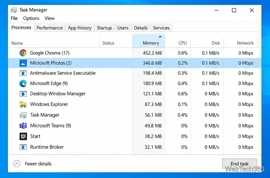Click the Fewer details label
The width and height of the screenshot is (270, 178).
tap(38, 164)
